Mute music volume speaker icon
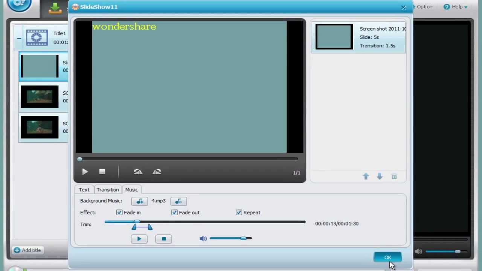482x271 pixels. [203, 238]
